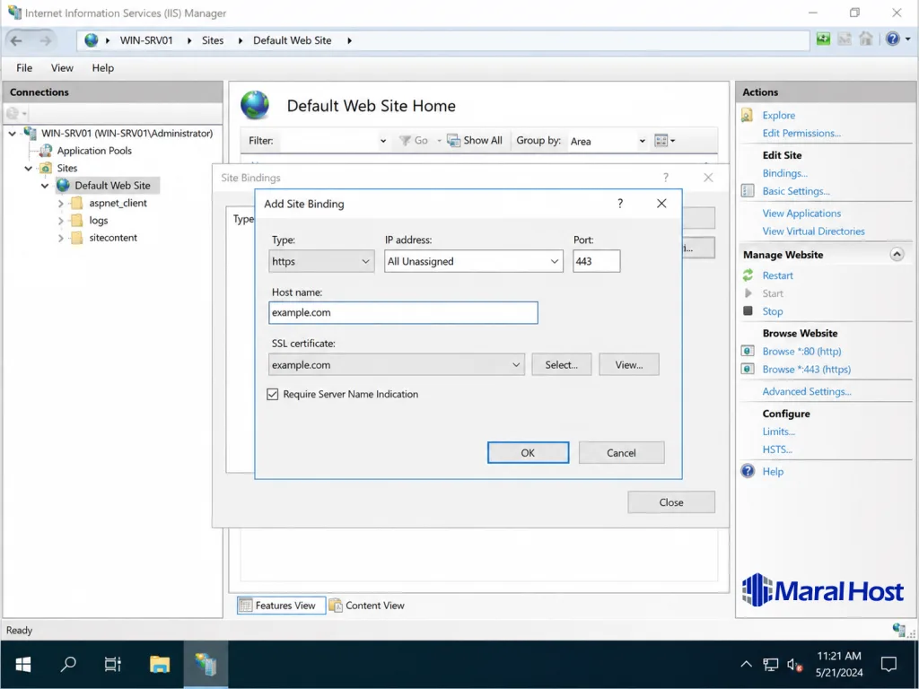Collapse the Manage Website section chevron

click(x=897, y=254)
